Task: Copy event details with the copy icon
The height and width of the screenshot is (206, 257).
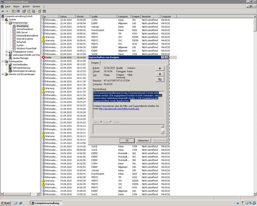Action: pyautogui.click(x=160, y=79)
